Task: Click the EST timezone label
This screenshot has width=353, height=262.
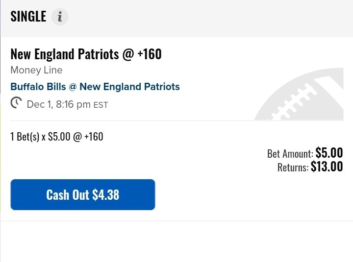Action: click(101, 105)
